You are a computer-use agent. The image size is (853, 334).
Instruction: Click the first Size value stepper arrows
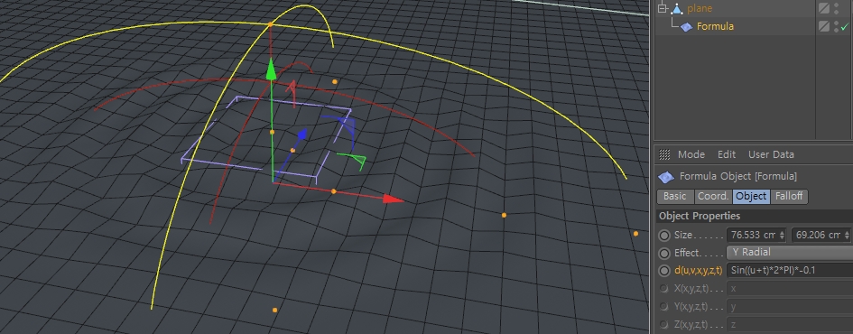coord(782,236)
